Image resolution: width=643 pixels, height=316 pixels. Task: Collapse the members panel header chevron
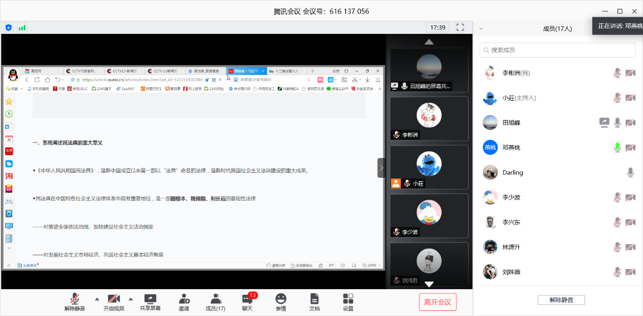(481, 29)
